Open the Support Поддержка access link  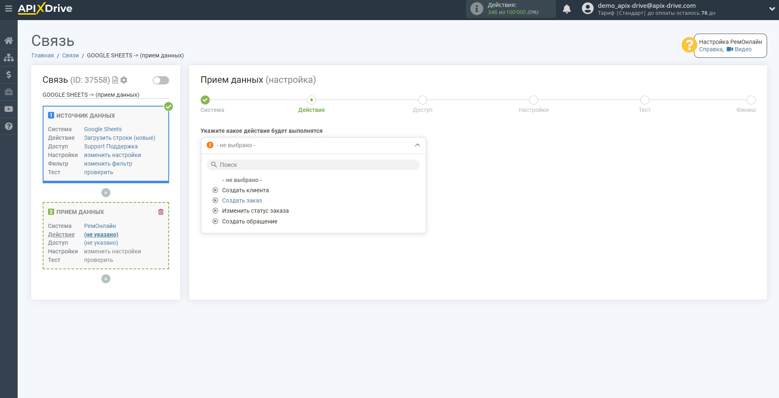pos(111,146)
